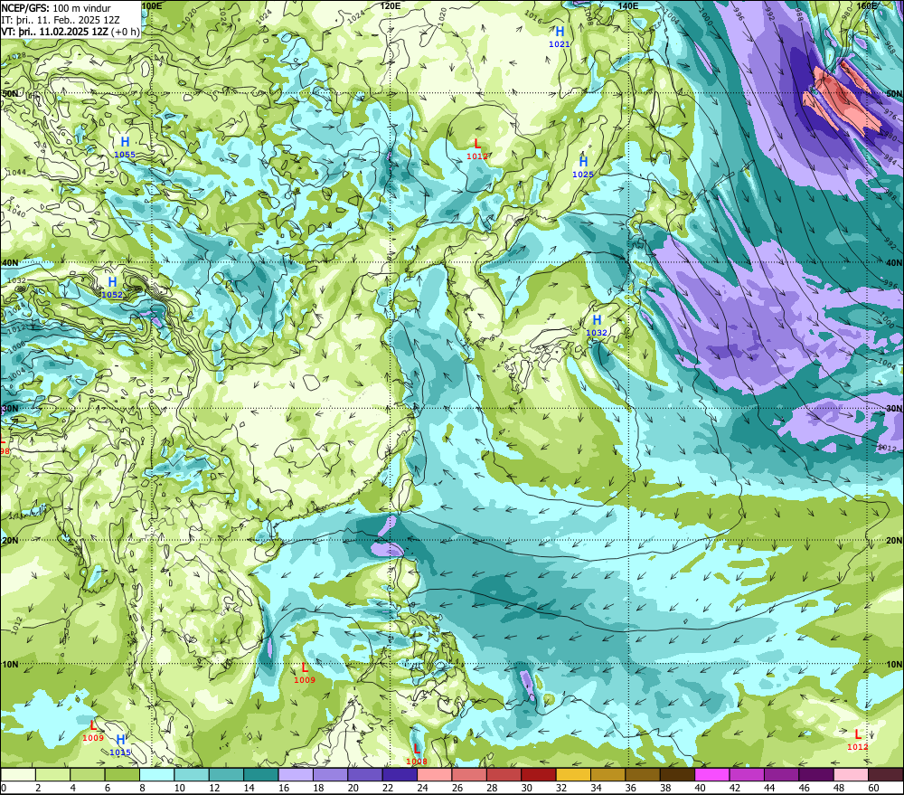This screenshot has width=904, height=795.
Task: Pick the 32–34 m/s gold legend swatch
Action: (573, 774)
